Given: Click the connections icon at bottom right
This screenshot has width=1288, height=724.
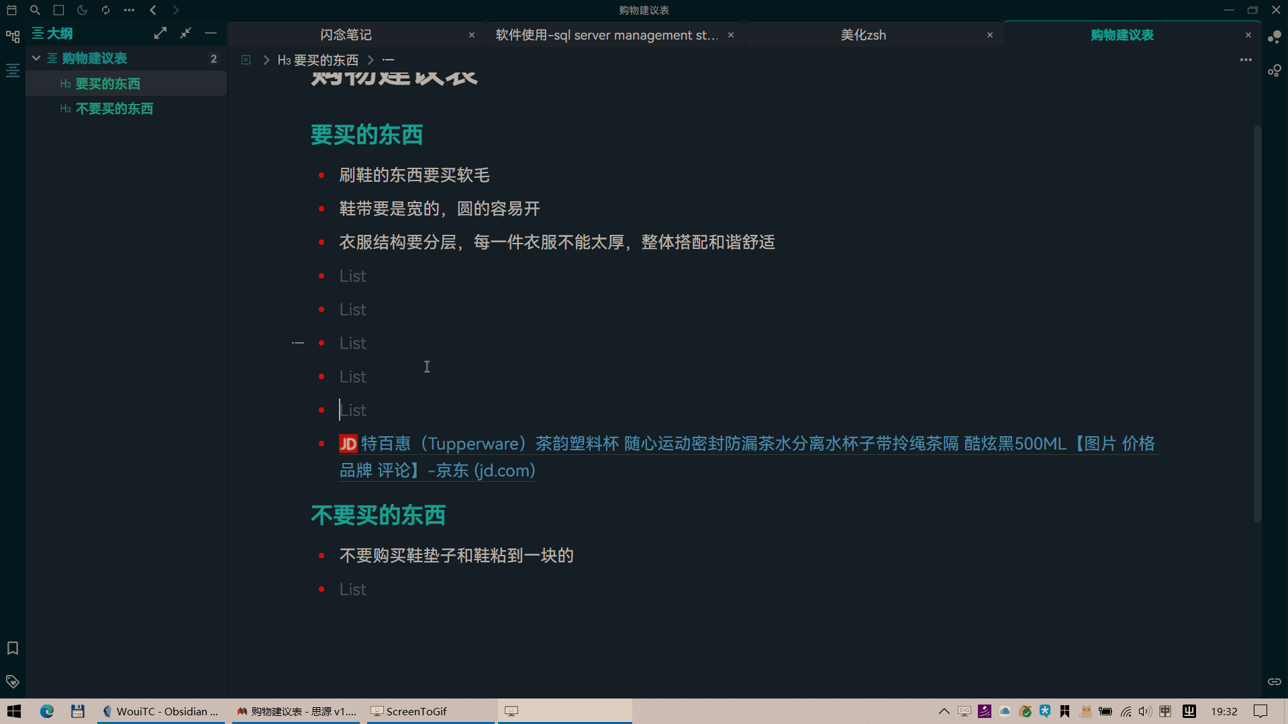Looking at the screenshot, I should (x=1275, y=681).
